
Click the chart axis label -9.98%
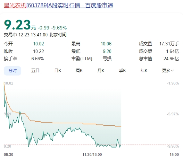click(173, 146)
